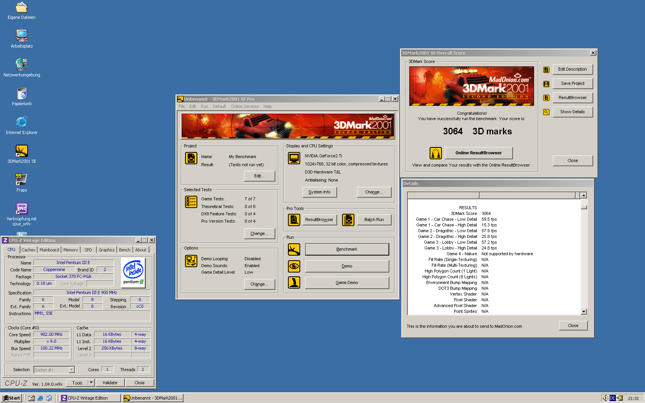Image resolution: width=645 pixels, height=403 pixels.
Task: Click the Batch Run button
Action: point(374,220)
